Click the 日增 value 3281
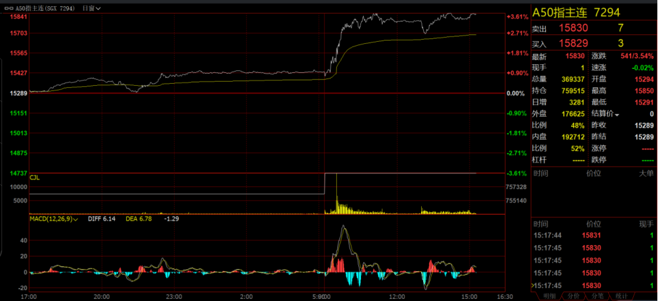This screenshot has height=301, width=658. [577, 102]
